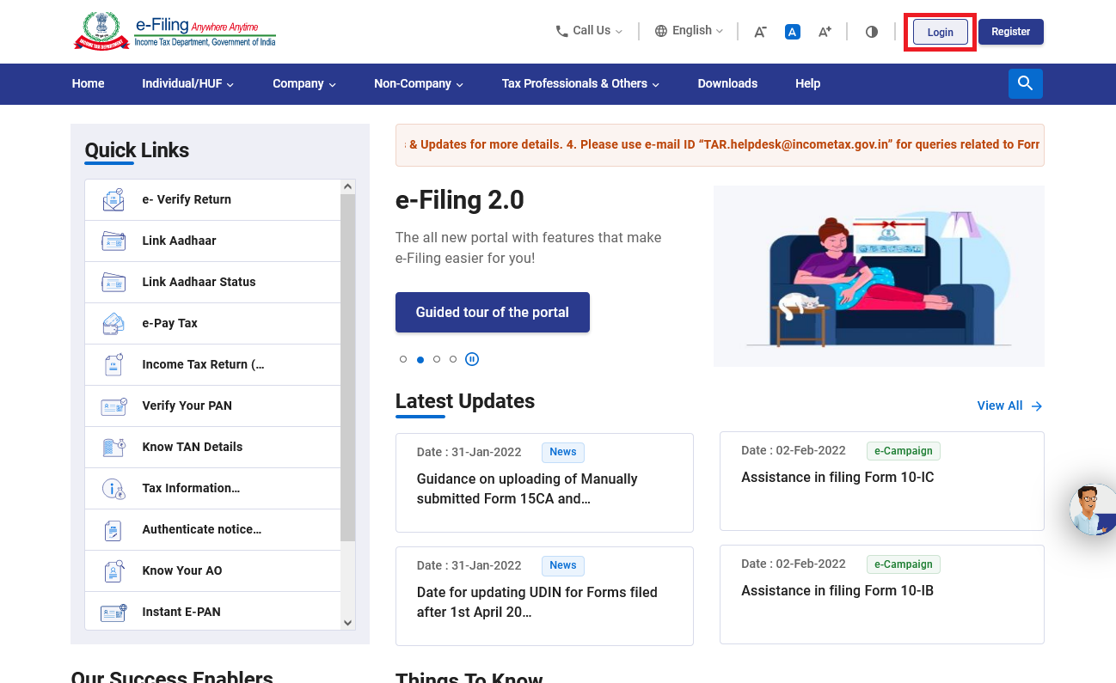Click the Know Your AO icon
The width and height of the screenshot is (1116, 683).
tap(113, 570)
